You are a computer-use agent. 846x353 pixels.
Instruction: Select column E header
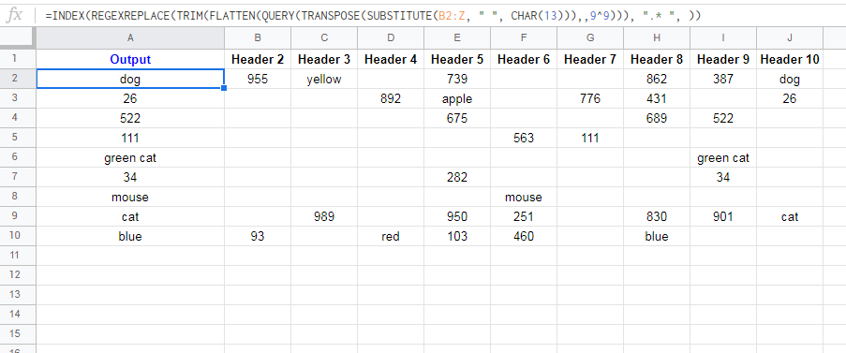[457, 37]
